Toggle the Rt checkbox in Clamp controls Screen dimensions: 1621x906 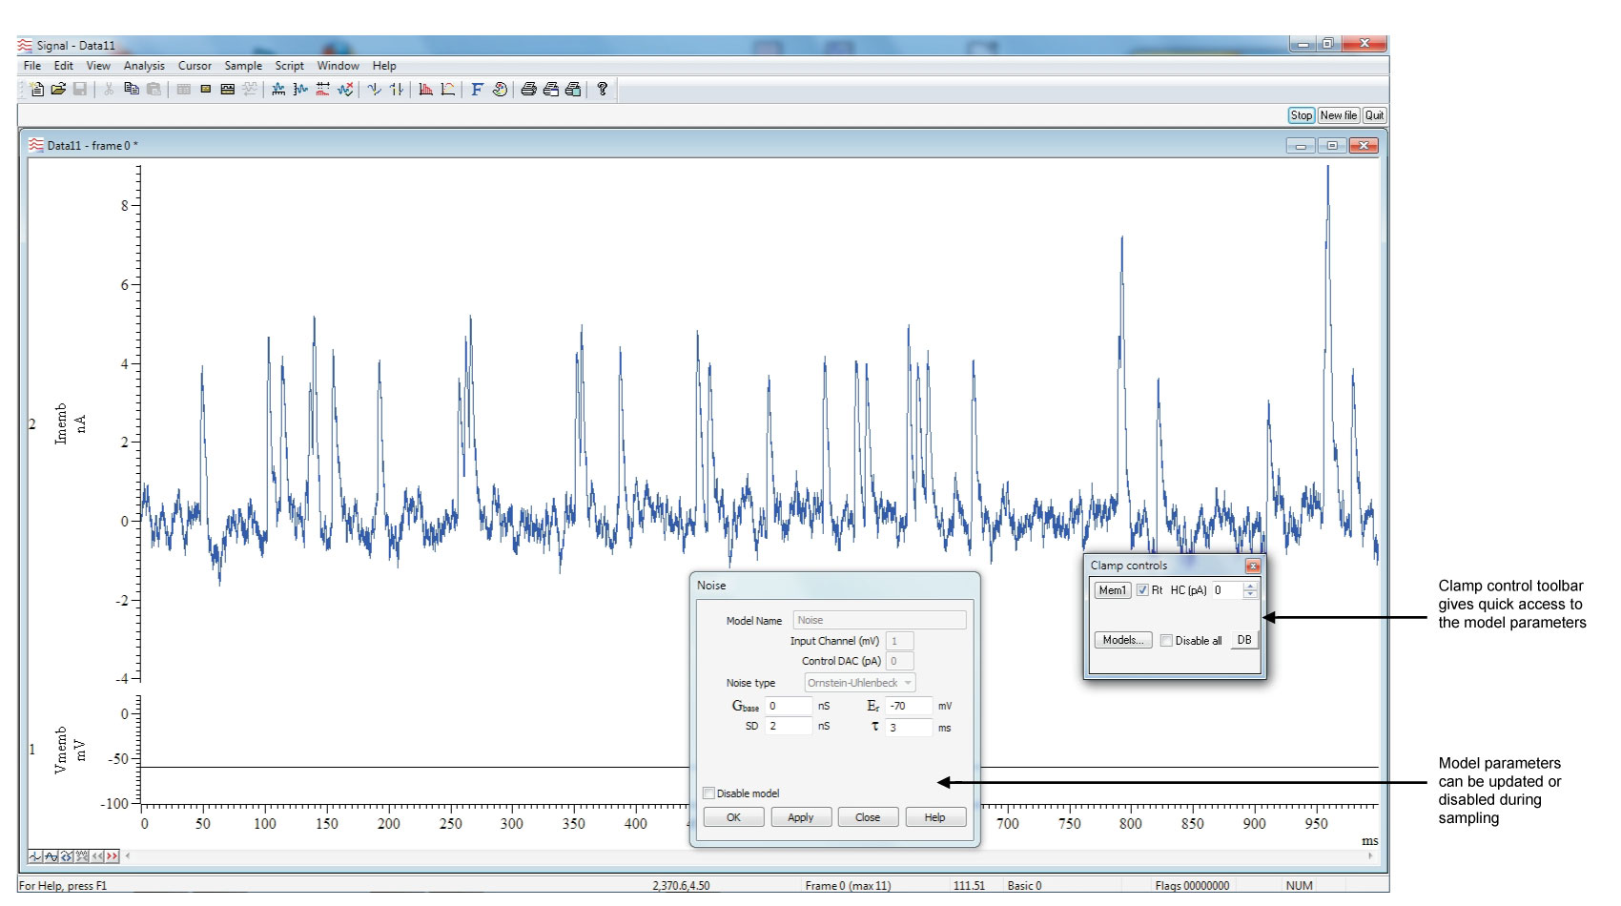(x=1141, y=590)
